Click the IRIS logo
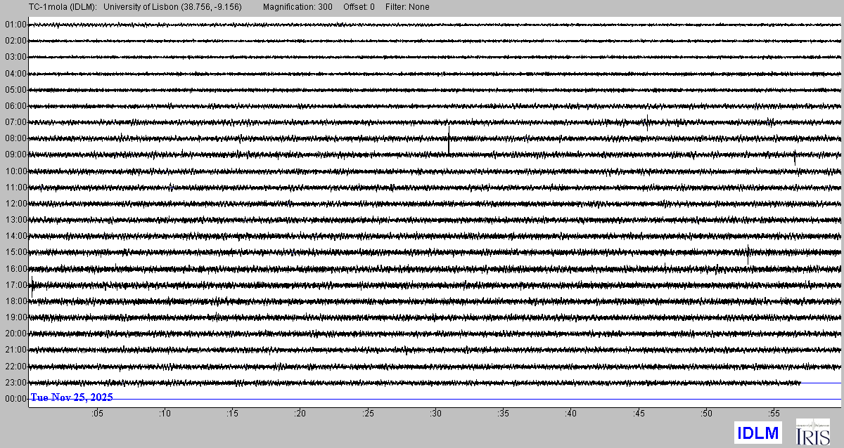Screen dimensions: 844x448 [812, 432]
